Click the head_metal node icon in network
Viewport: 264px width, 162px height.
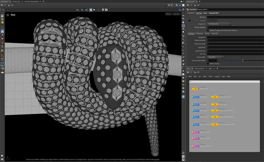pos(195,89)
